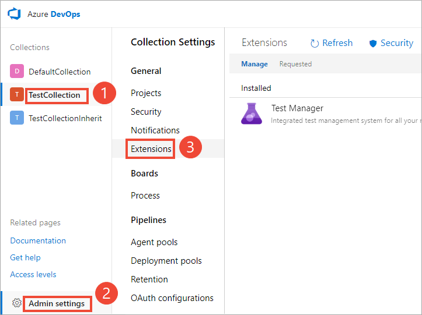422x315 pixels.
Task: Click the Test Manager description text
Action: coord(346,121)
